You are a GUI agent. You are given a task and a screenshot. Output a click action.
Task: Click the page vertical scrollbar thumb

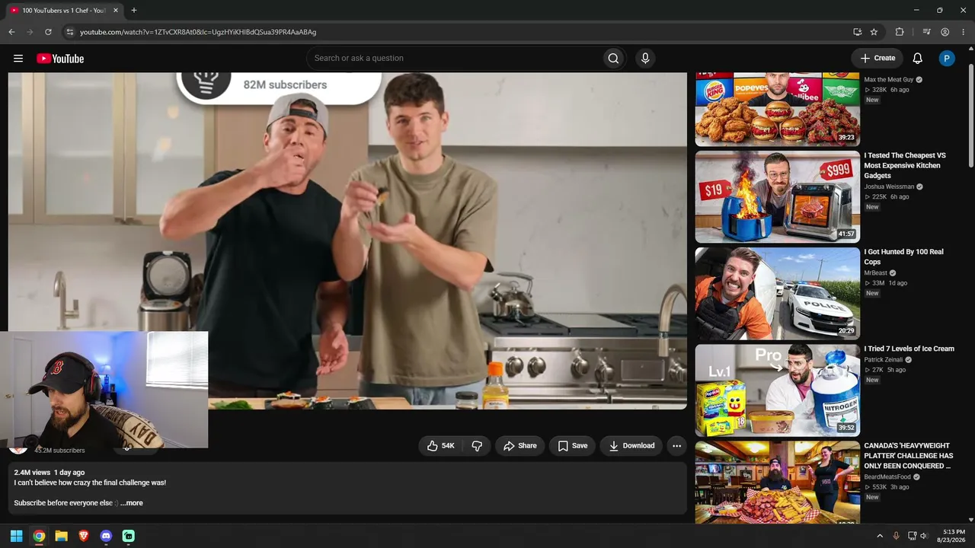click(970, 116)
